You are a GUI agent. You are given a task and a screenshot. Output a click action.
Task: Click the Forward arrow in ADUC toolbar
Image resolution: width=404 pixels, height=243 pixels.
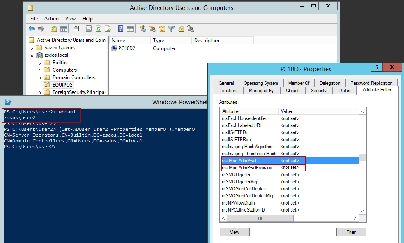tap(41, 29)
